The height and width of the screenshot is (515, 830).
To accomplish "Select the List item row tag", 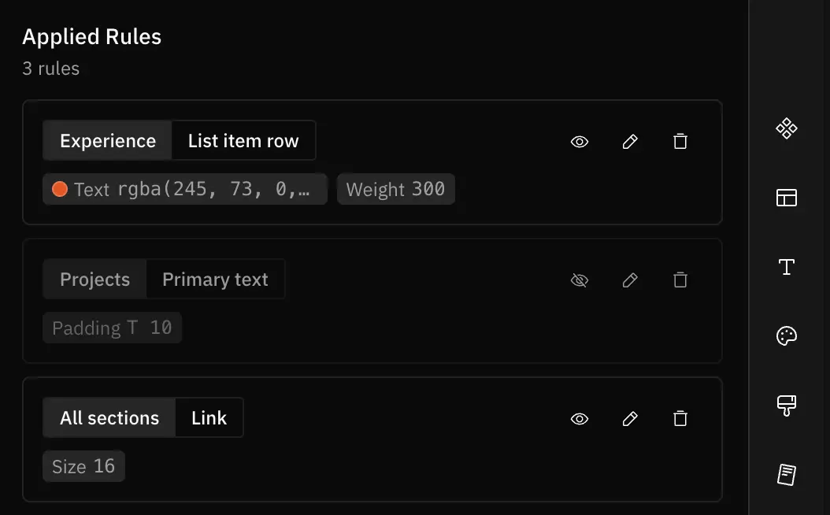I will click(x=243, y=141).
